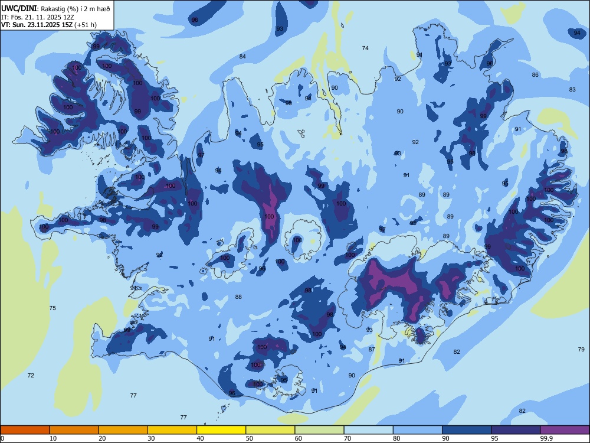Click the 10 tick label on the color bar
This screenshot has width=590, height=443.
[53, 438]
